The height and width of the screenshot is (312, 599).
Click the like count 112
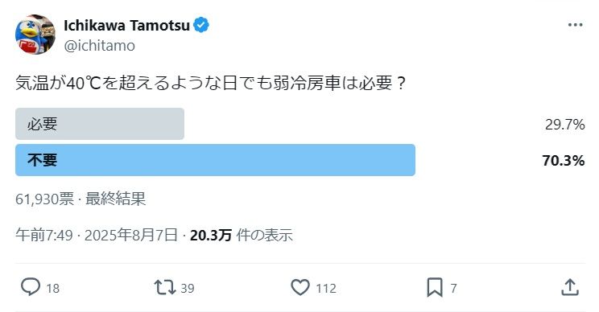coord(326,289)
